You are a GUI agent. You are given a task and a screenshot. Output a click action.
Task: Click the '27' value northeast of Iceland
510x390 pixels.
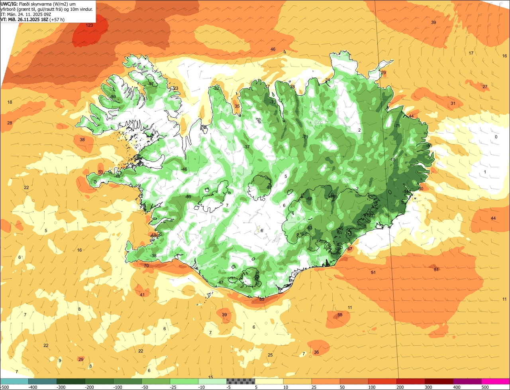(485, 87)
